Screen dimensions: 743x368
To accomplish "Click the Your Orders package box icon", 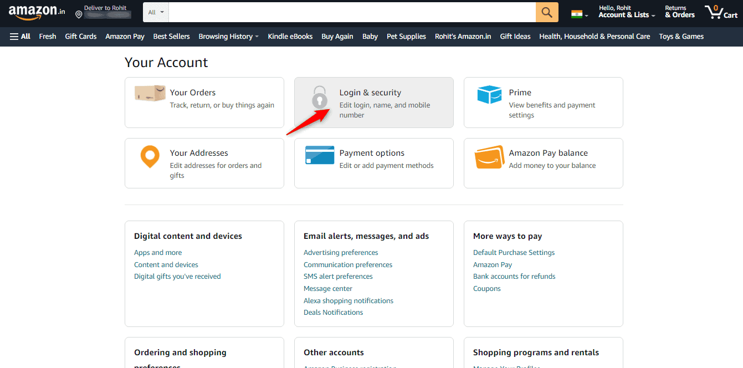I will [149, 94].
